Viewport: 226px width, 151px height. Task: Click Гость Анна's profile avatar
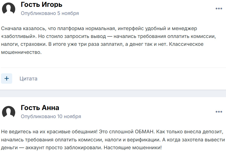pos(9,112)
